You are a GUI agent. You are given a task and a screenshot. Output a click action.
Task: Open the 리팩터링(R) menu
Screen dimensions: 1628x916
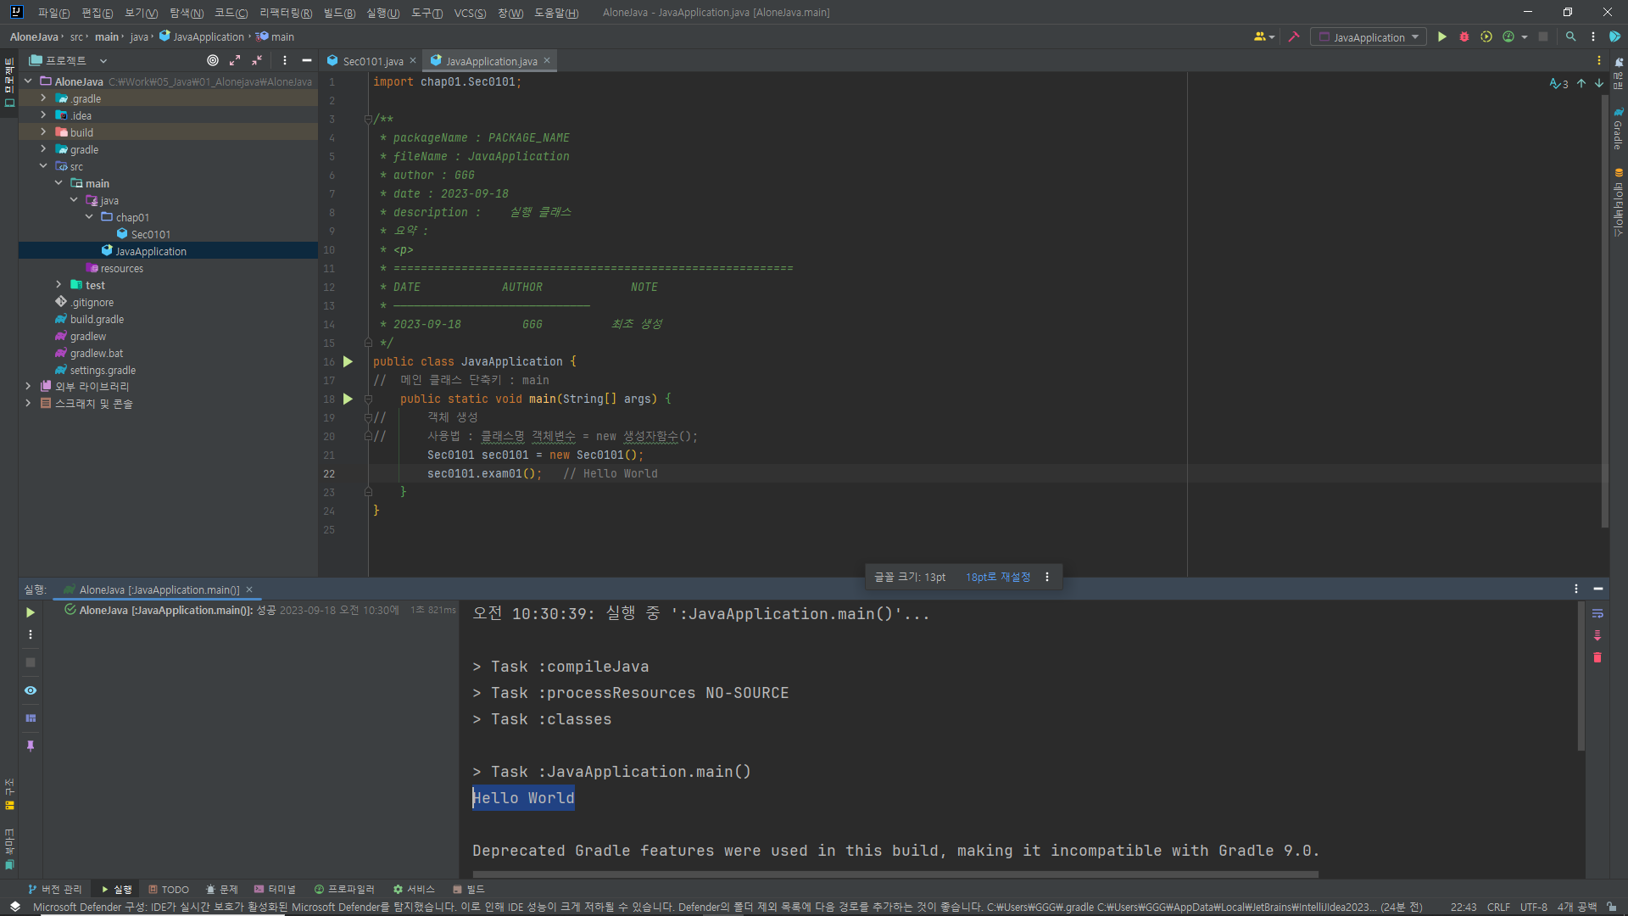point(286,13)
